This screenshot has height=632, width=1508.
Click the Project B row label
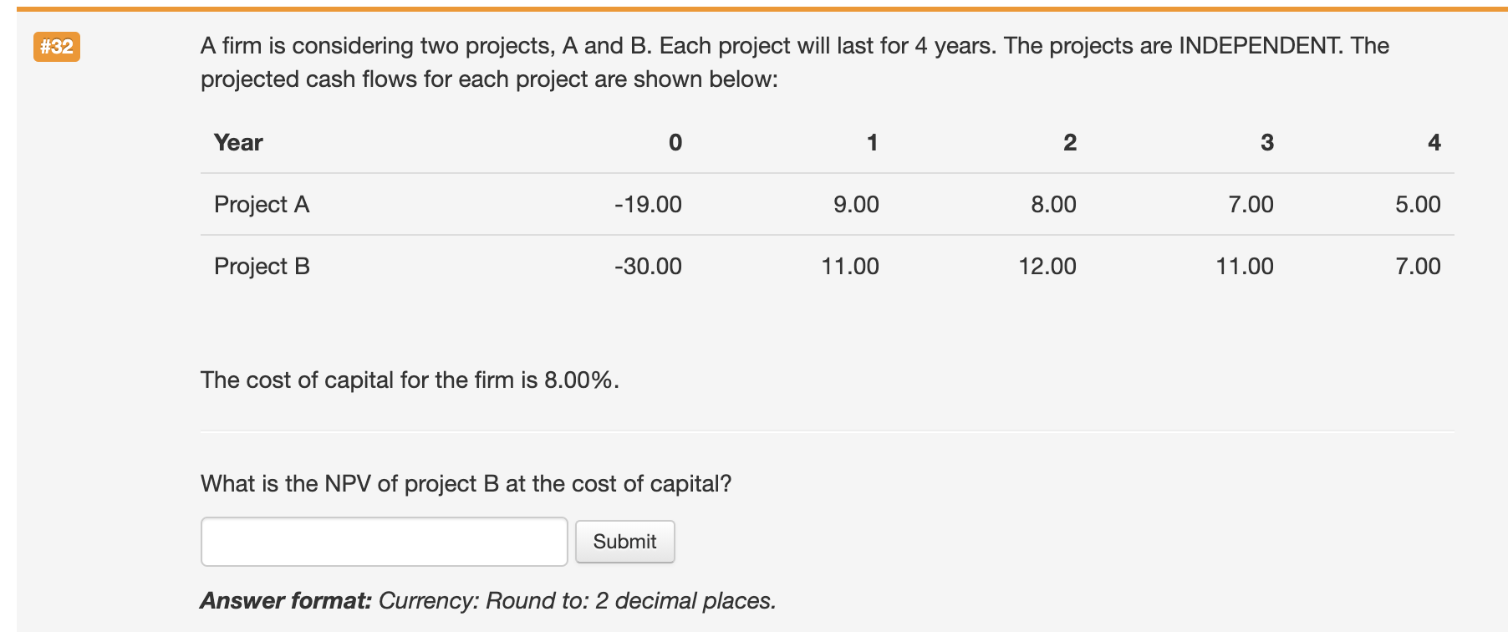point(262,266)
